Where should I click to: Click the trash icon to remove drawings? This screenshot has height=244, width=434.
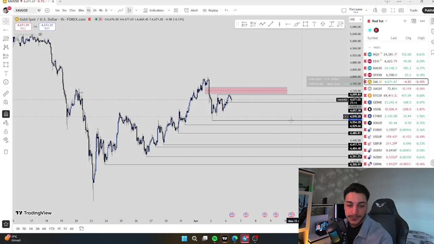pos(6,152)
